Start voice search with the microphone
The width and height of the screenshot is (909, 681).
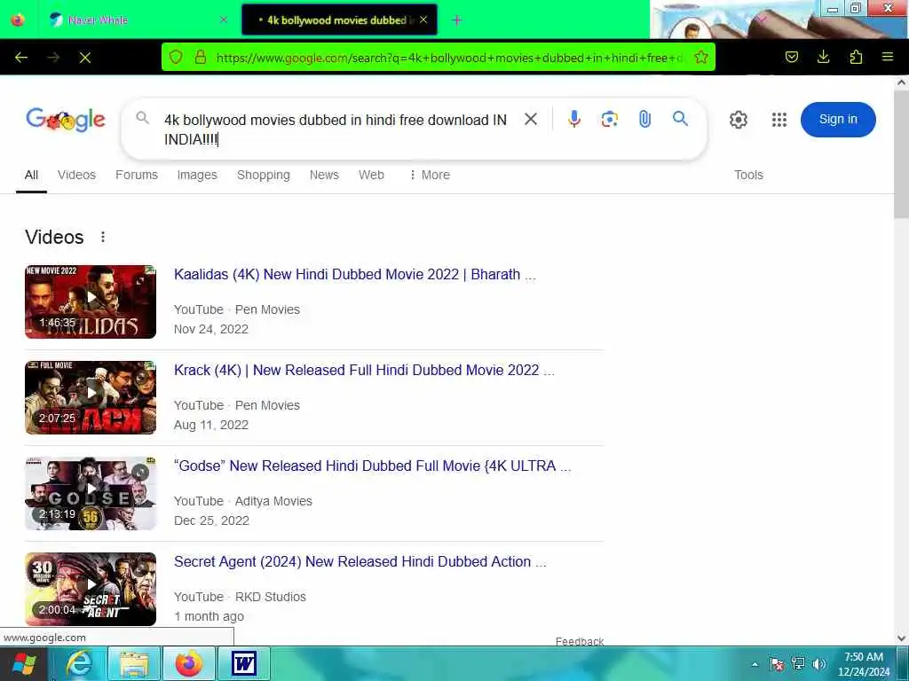click(x=574, y=120)
